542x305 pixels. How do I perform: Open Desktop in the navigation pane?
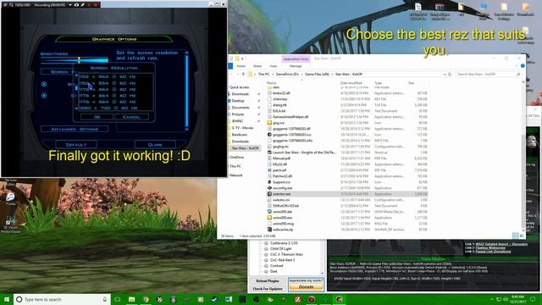[238, 101]
